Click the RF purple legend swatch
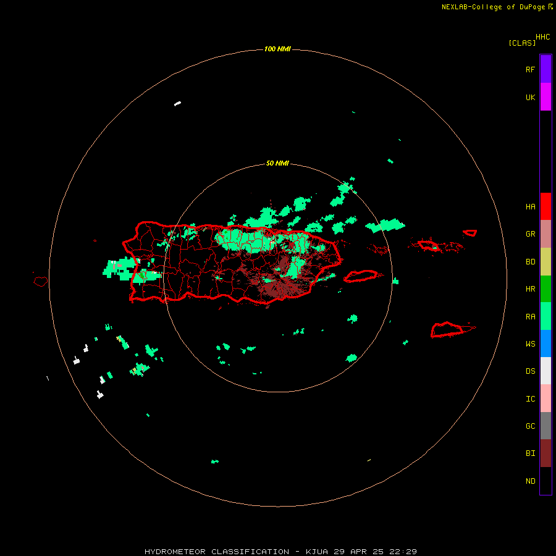 pyautogui.click(x=545, y=69)
